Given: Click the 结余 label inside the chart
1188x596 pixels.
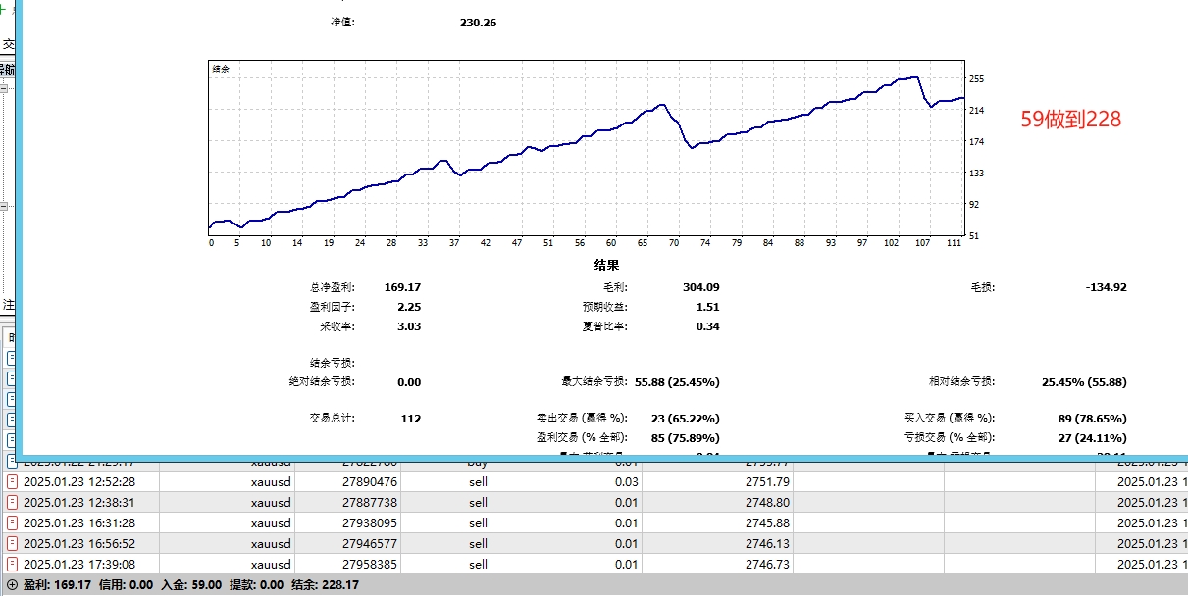Looking at the screenshot, I should (x=221, y=69).
